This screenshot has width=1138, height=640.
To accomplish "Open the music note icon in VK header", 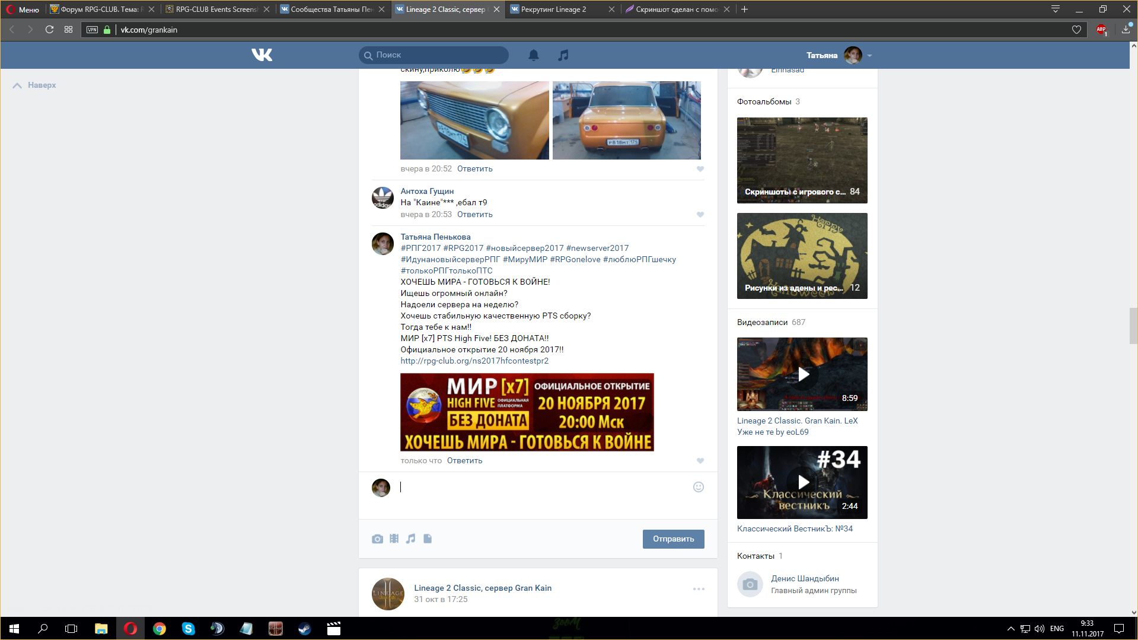I will (x=563, y=55).
